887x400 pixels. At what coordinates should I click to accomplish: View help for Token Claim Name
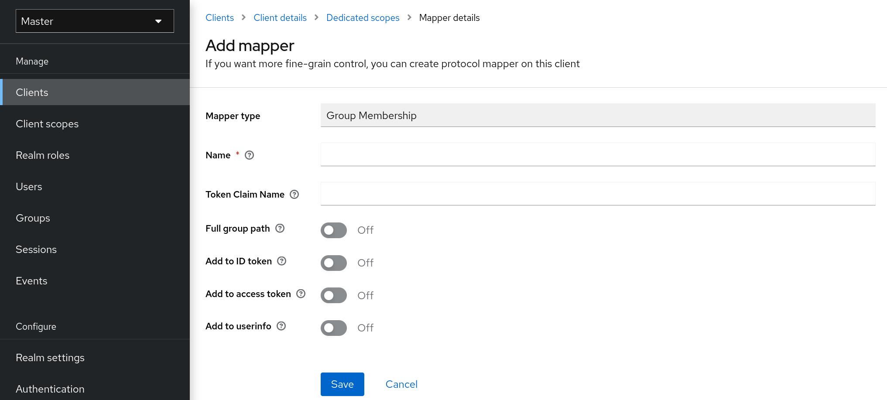[x=294, y=195]
